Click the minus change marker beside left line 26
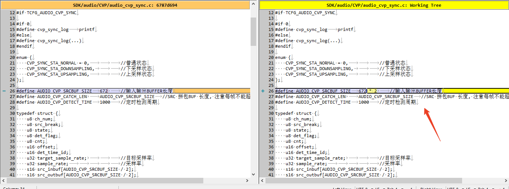 pos(3,91)
